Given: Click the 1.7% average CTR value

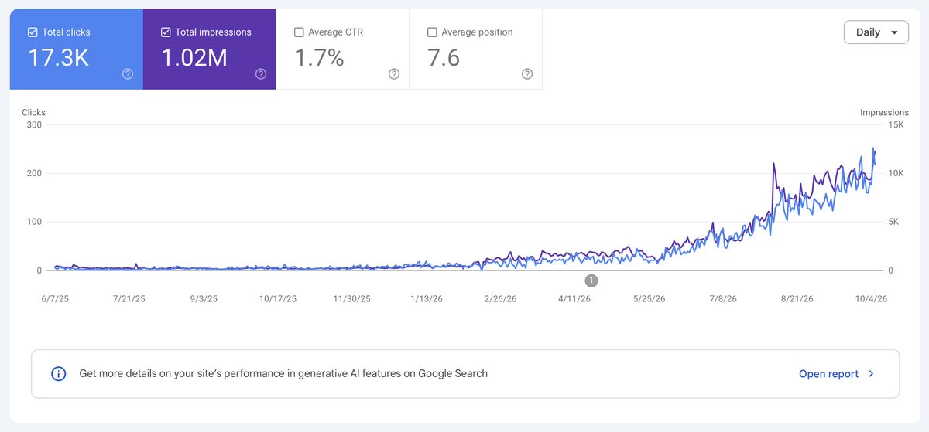Looking at the screenshot, I should pos(319,58).
